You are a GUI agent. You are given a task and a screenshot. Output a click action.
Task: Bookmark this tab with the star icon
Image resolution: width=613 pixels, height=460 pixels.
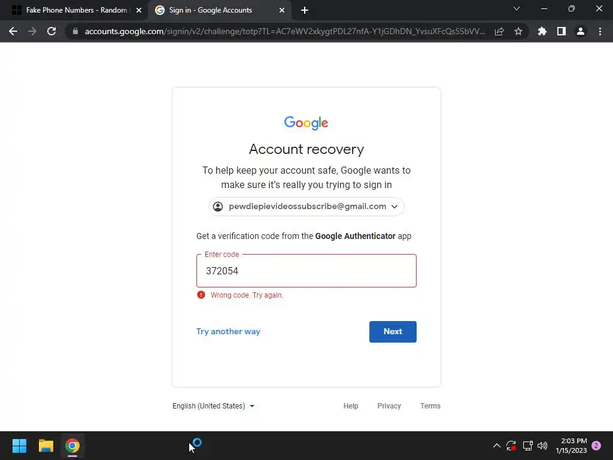[x=518, y=31]
